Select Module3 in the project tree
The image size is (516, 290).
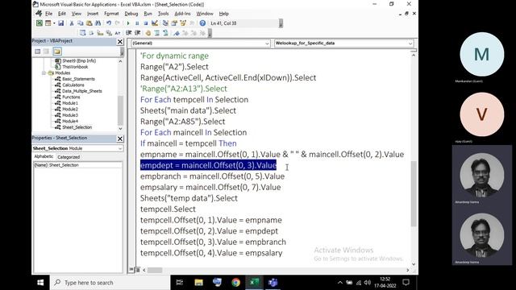coord(70,115)
